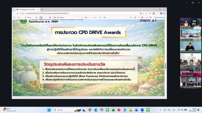Click Ask Copilot in PDF toolbar
This screenshot has width=202, height=113.
(59, 18)
